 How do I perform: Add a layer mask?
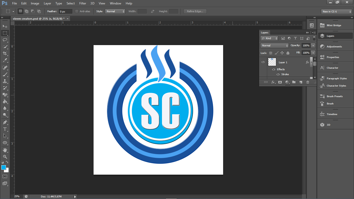pos(280,82)
